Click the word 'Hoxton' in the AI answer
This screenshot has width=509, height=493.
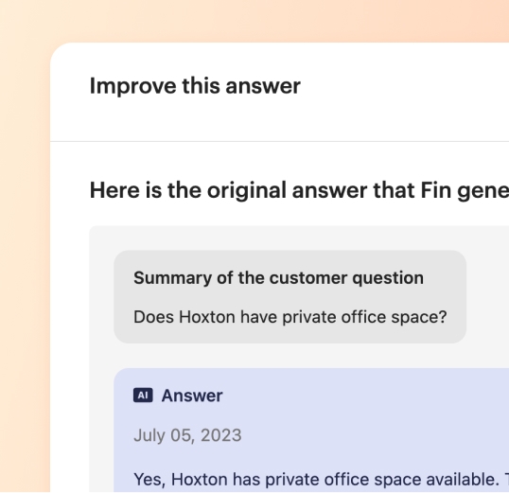coord(200,480)
